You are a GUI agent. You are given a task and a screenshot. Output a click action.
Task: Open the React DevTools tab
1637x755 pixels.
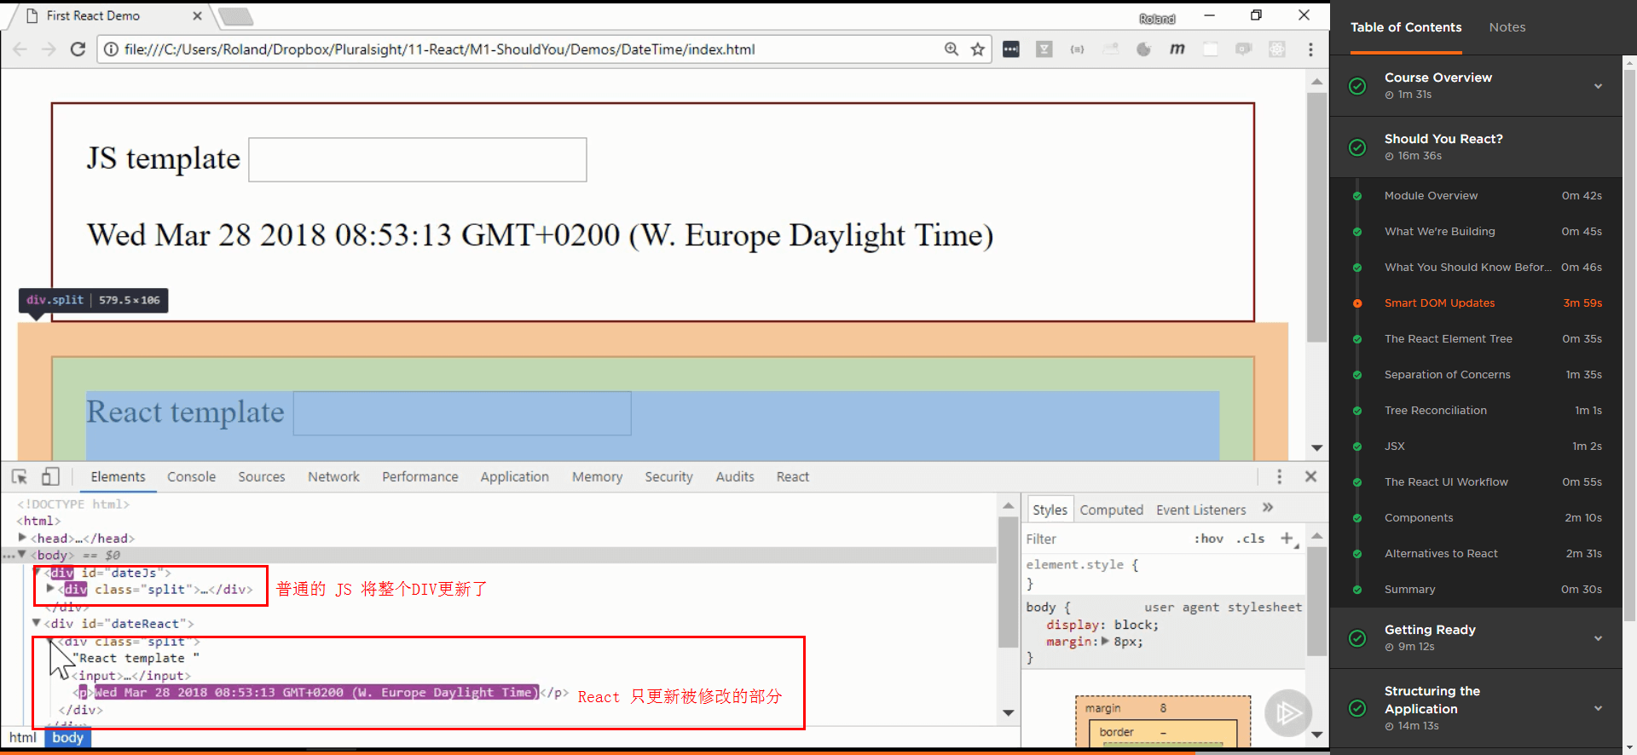pyautogui.click(x=793, y=477)
